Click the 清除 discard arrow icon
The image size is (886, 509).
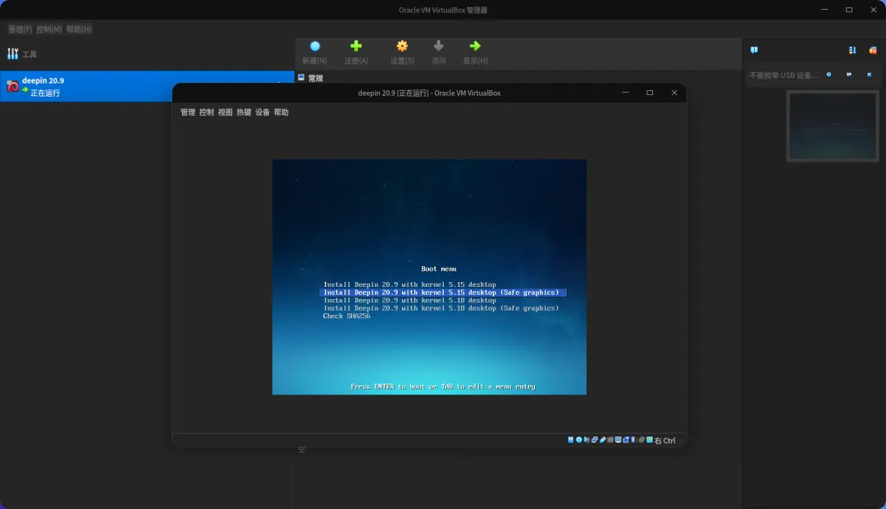[x=438, y=46]
